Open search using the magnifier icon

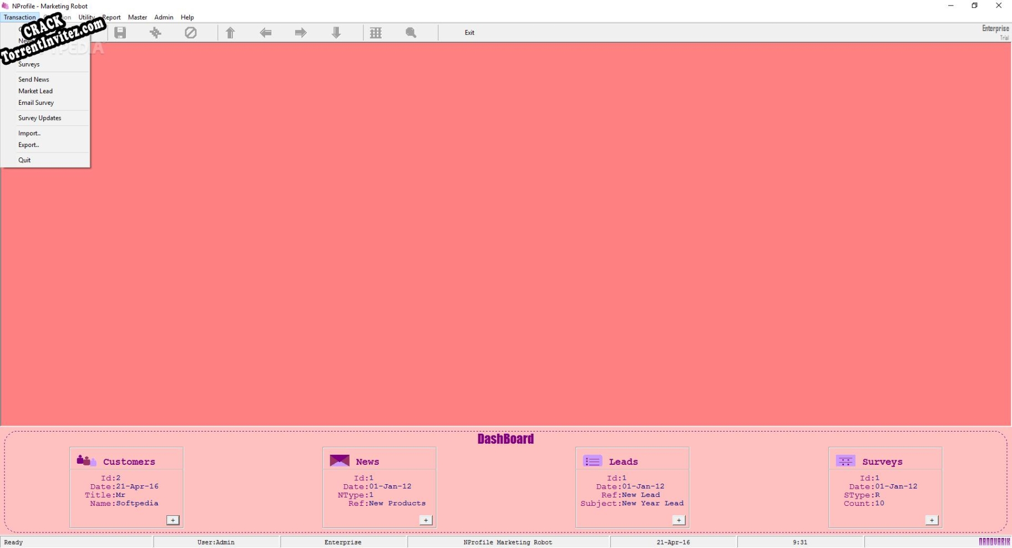coord(411,33)
